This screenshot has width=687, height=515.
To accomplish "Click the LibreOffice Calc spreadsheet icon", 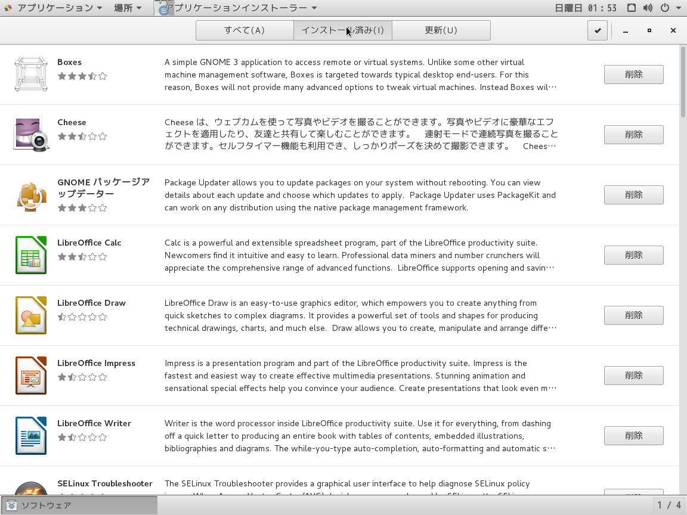I will coord(31,255).
